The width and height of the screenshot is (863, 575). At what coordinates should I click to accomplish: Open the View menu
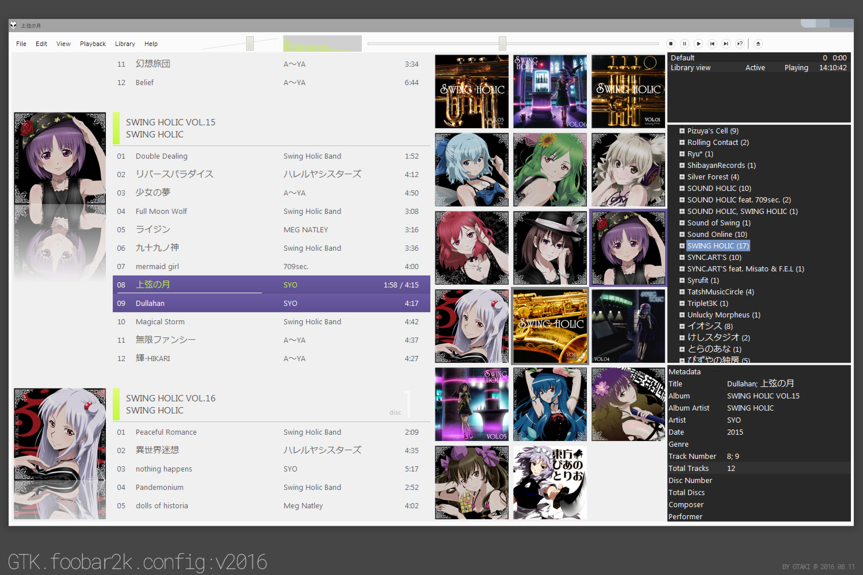pyautogui.click(x=63, y=44)
